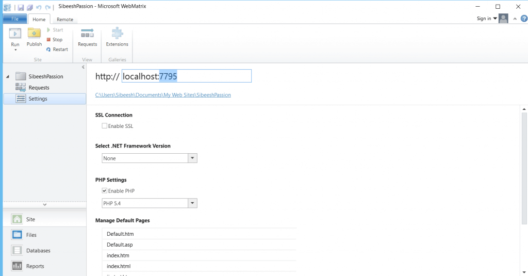Select Settings in the navigation tree

[44, 99]
